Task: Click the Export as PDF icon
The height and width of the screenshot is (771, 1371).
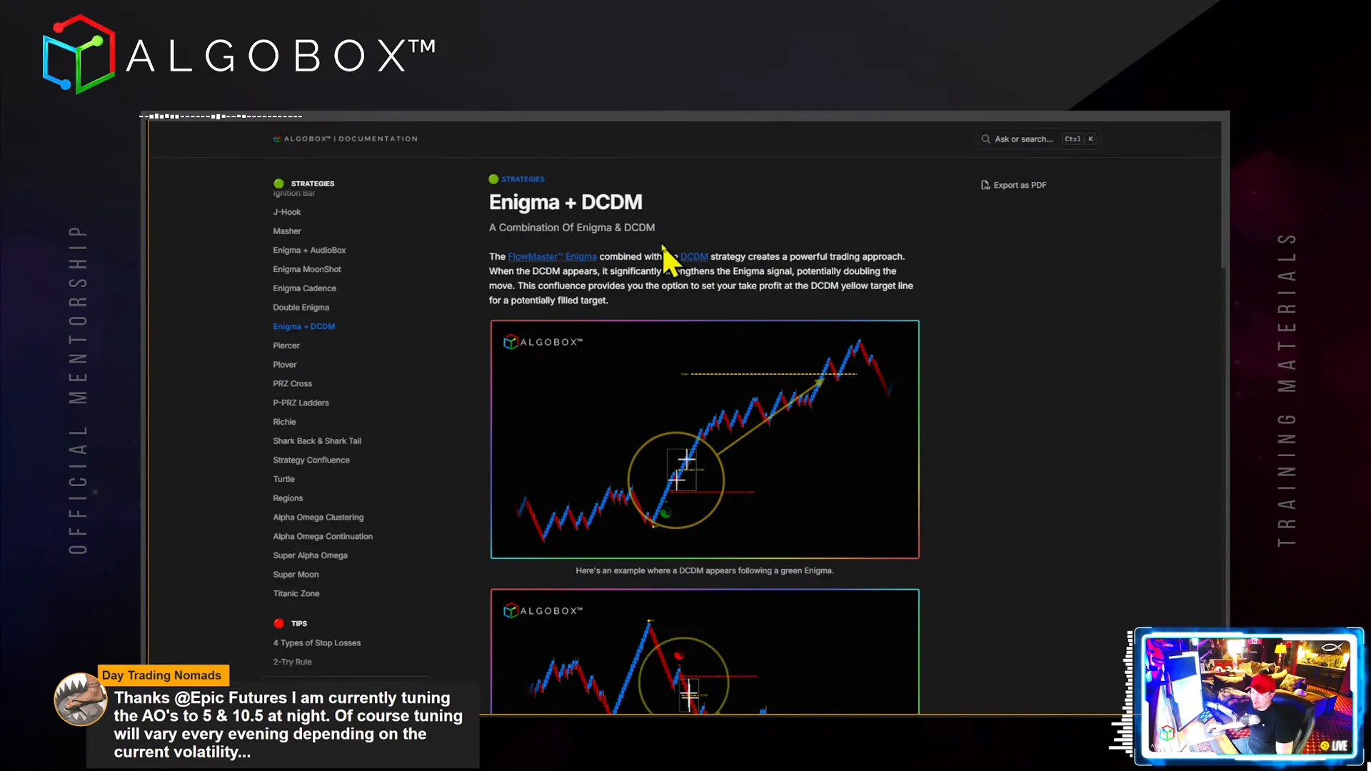Action: [985, 185]
